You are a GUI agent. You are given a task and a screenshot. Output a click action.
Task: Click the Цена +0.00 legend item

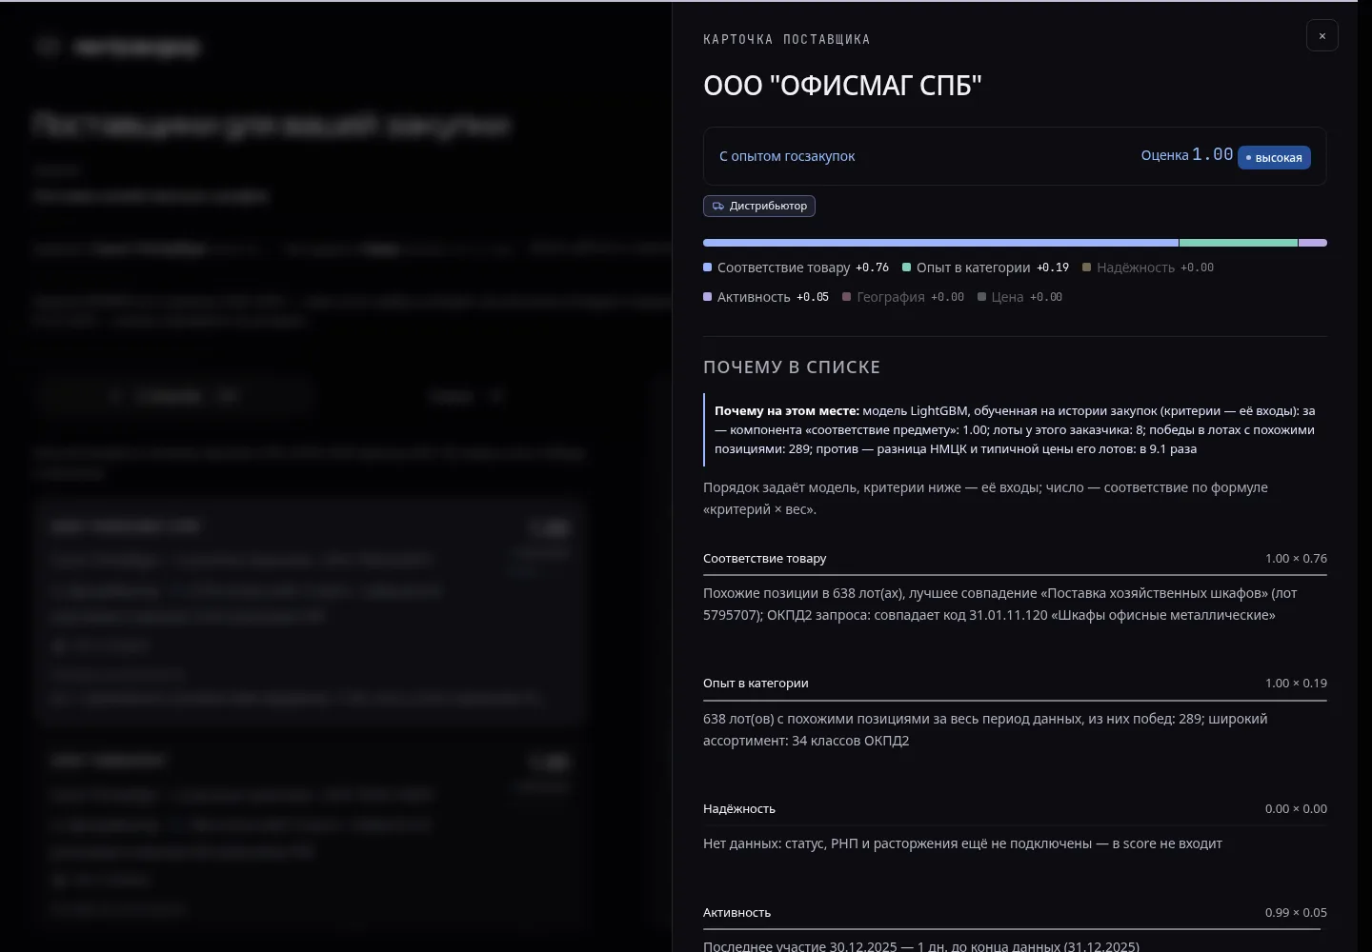click(x=1019, y=297)
